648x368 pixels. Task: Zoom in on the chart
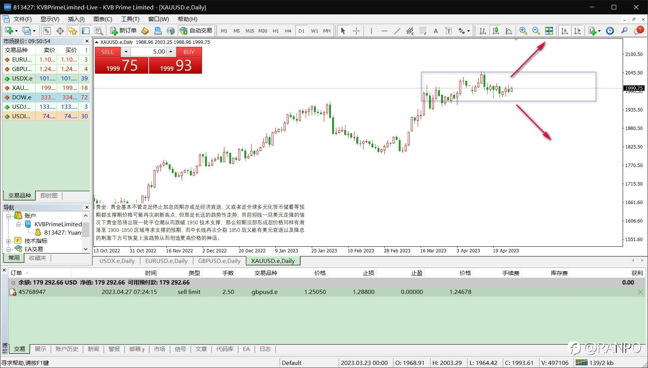pos(523,31)
